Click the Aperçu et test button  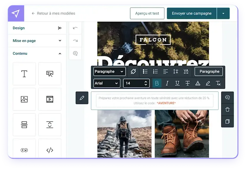(x=147, y=14)
